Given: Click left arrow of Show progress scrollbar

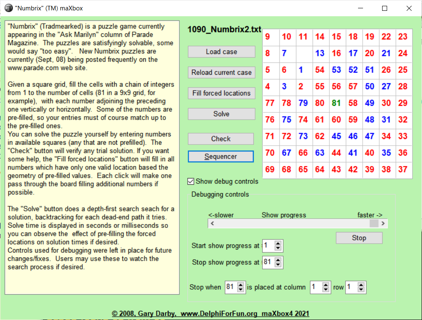Looking at the screenshot, I should pyautogui.click(x=212, y=223).
